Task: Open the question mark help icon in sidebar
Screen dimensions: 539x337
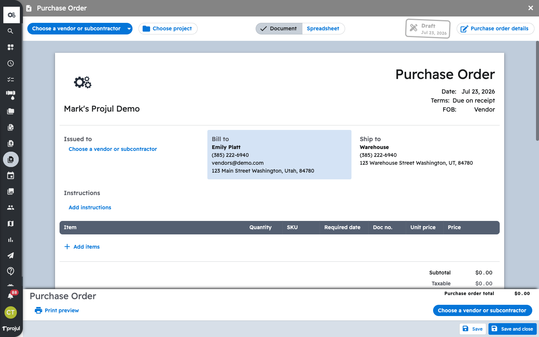Action: [10, 271]
